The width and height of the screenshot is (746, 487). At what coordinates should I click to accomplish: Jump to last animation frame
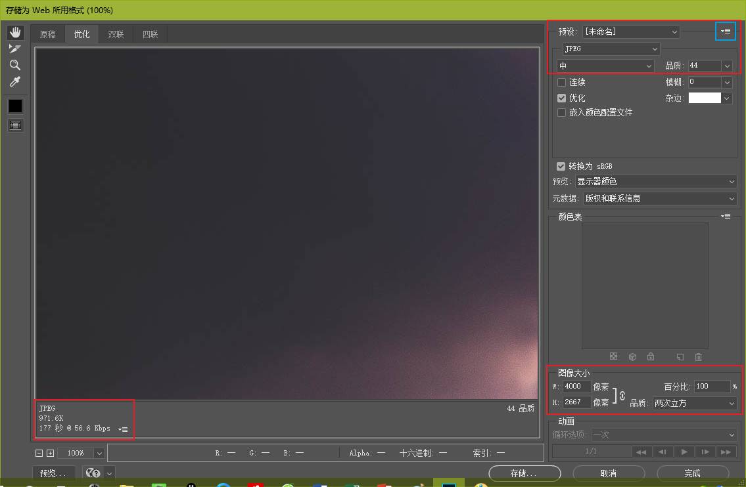click(x=726, y=452)
